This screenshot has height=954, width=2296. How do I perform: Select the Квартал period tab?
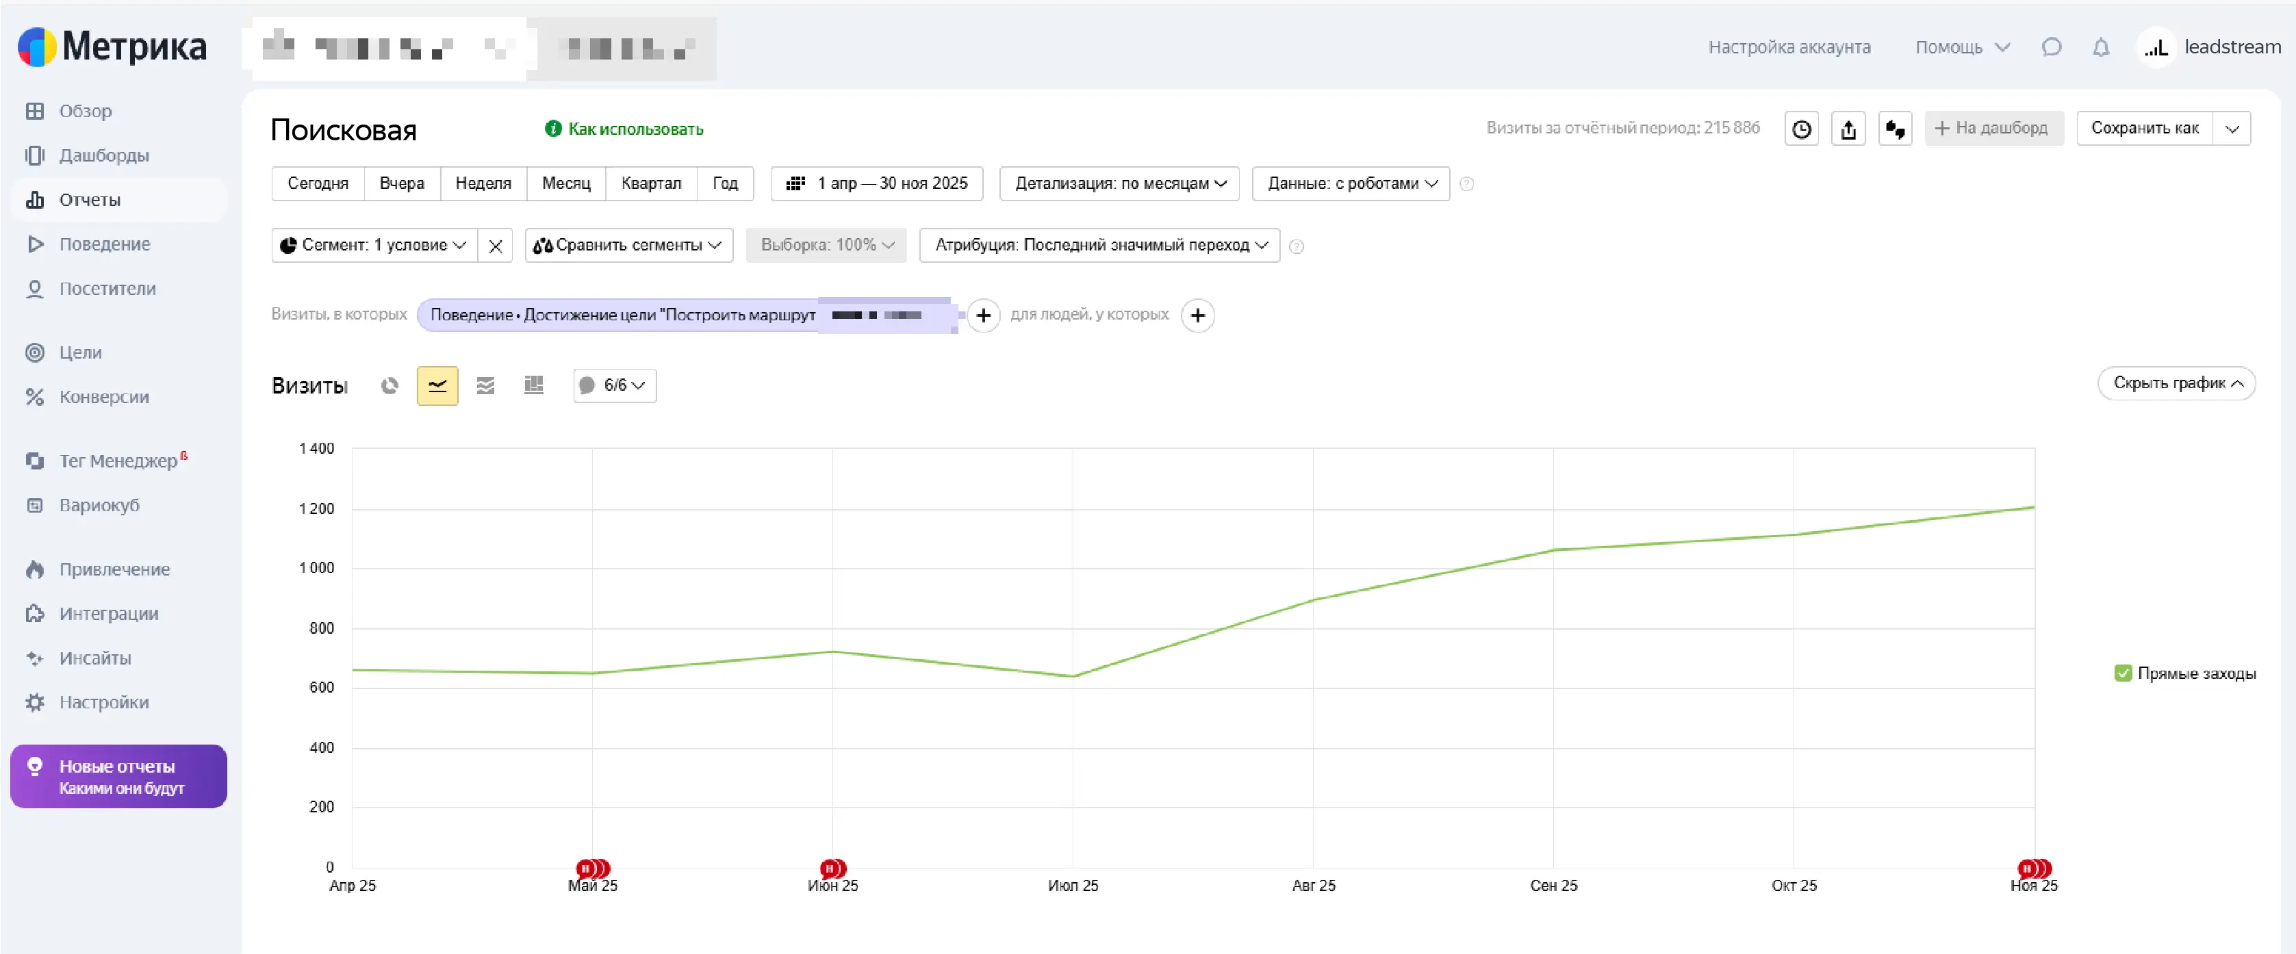[x=650, y=183]
